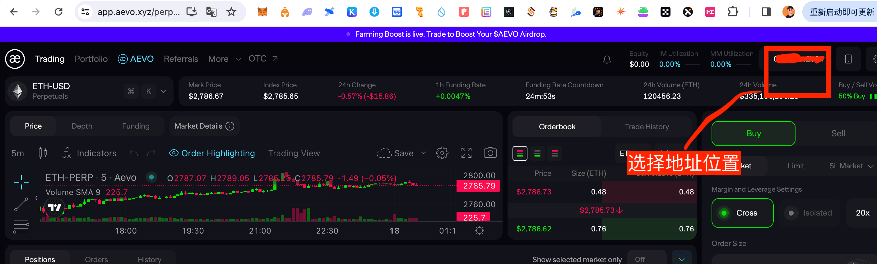Click the TradingView logo badge
This screenshot has width=877, height=264.
coord(54,207)
